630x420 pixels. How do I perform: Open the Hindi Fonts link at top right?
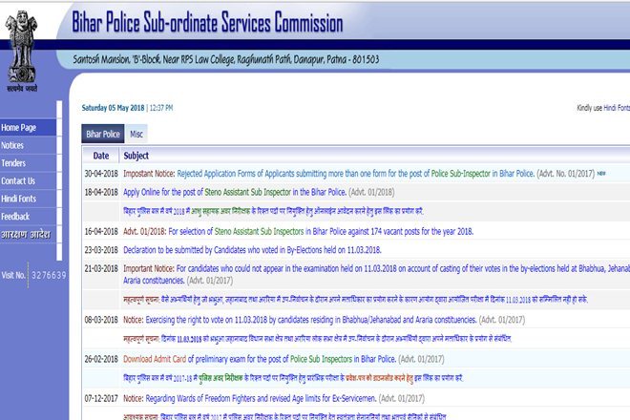pos(617,108)
